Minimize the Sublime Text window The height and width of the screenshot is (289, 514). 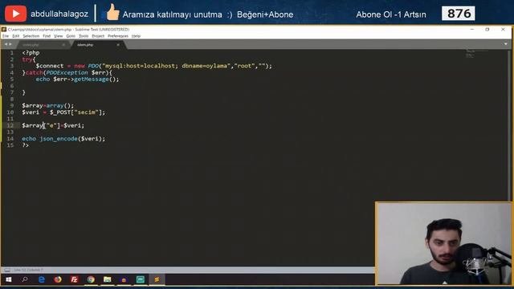[x=472, y=30]
